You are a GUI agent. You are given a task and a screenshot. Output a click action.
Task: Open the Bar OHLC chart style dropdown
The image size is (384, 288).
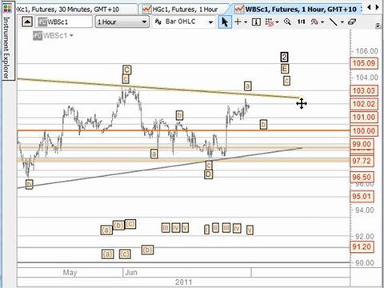tap(184, 22)
